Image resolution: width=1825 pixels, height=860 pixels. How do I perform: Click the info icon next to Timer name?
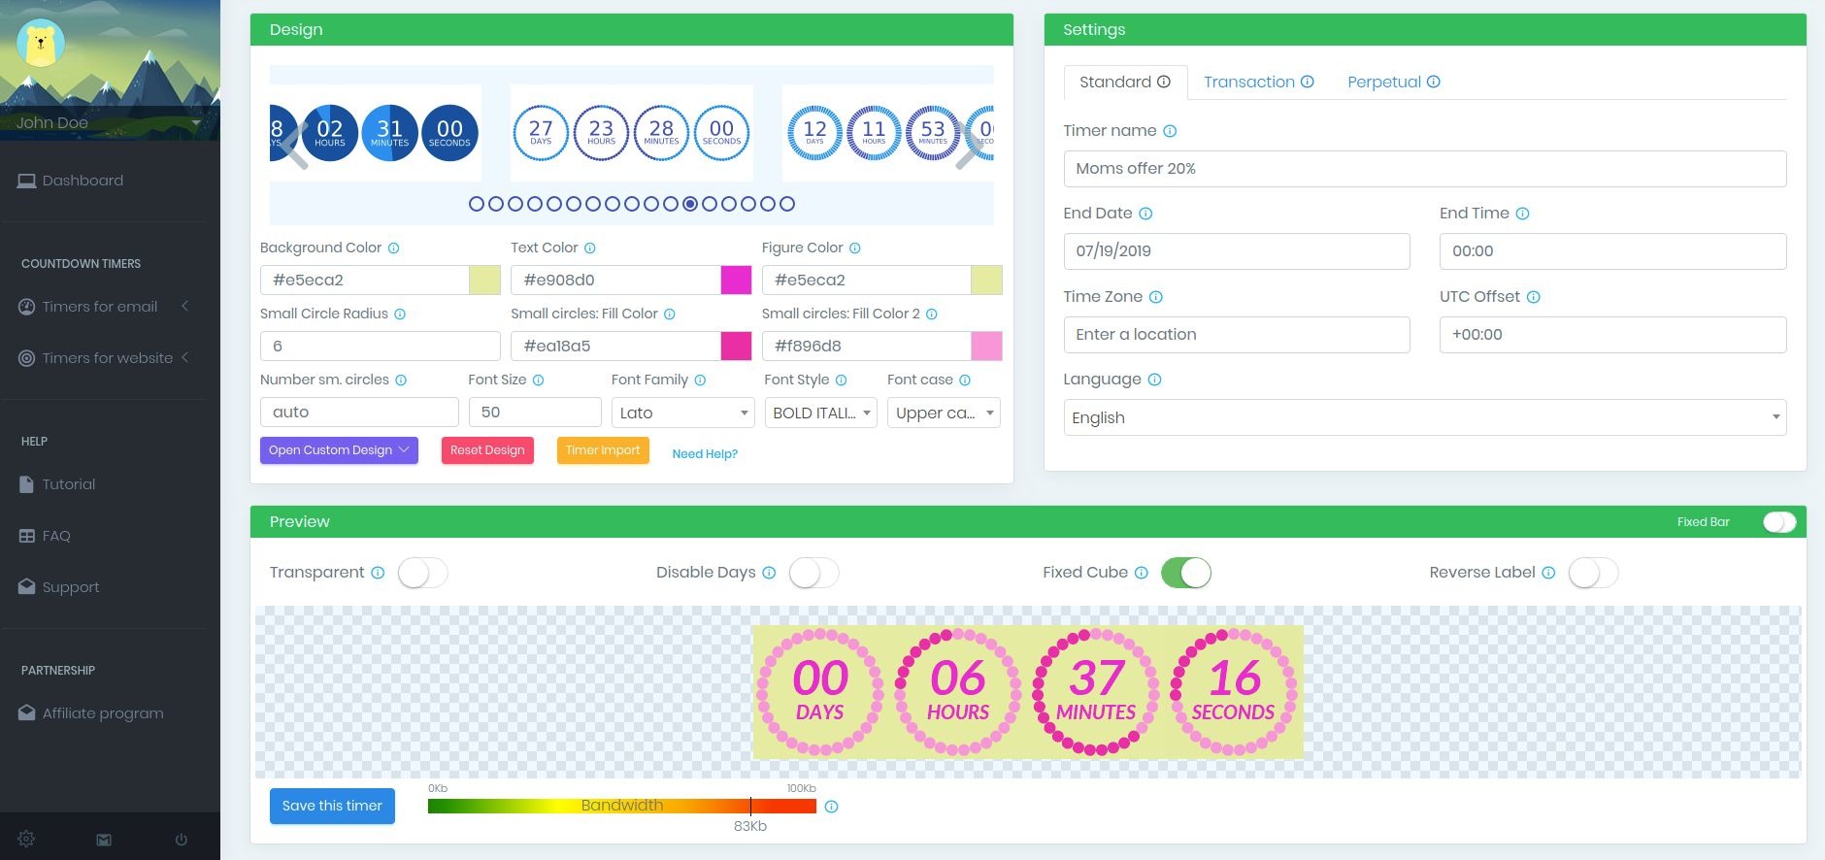(1170, 131)
